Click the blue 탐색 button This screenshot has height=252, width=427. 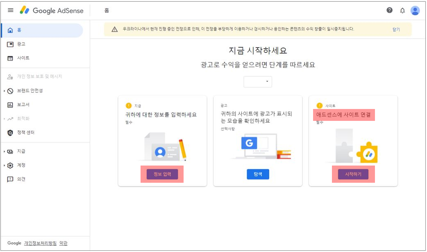[258, 174]
